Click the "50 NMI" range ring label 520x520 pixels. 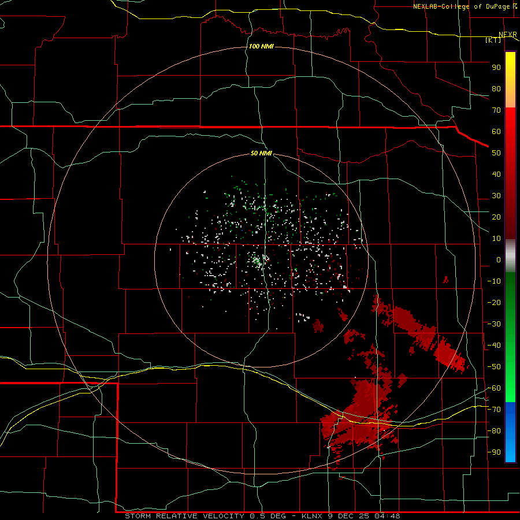point(261,153)
